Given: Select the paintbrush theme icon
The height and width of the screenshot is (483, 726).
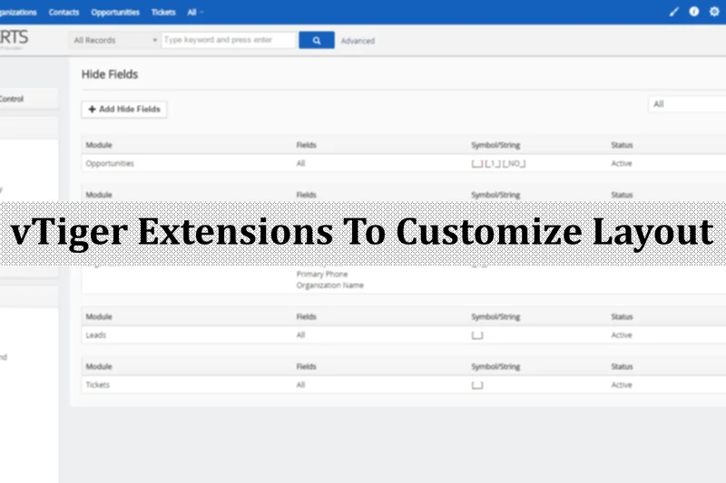Looking at the screenshot, I should point(673,12).
